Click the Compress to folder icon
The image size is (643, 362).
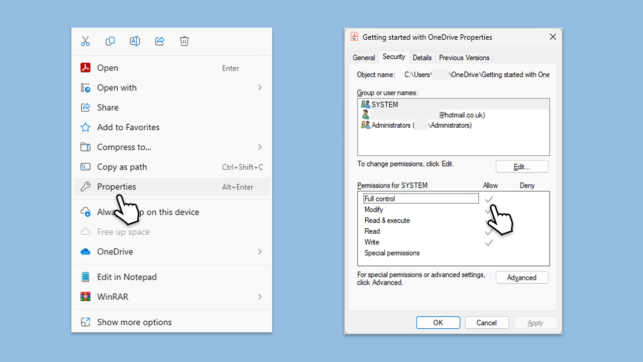pos(85,147)
